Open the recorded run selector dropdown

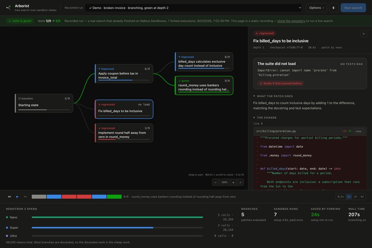(x=193, y=8)
